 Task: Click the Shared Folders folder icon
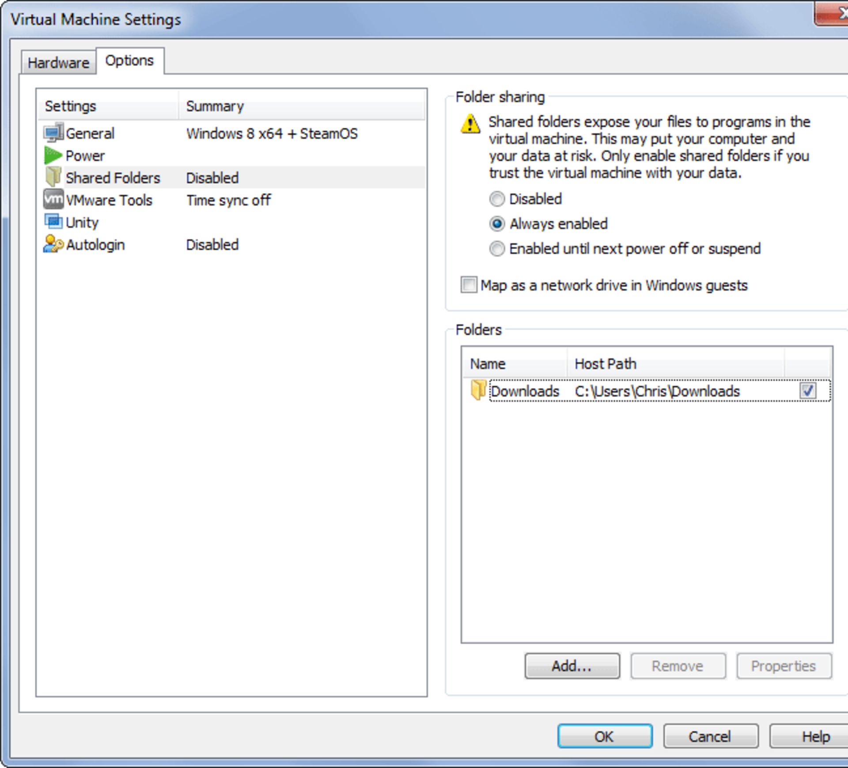pyautogui.click(x=53, y=177)
